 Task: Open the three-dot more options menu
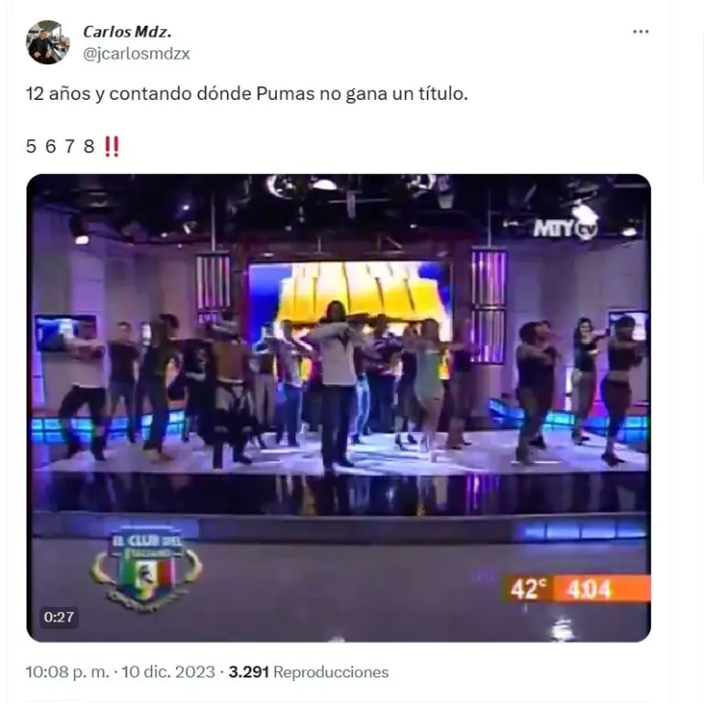(641, 31)
